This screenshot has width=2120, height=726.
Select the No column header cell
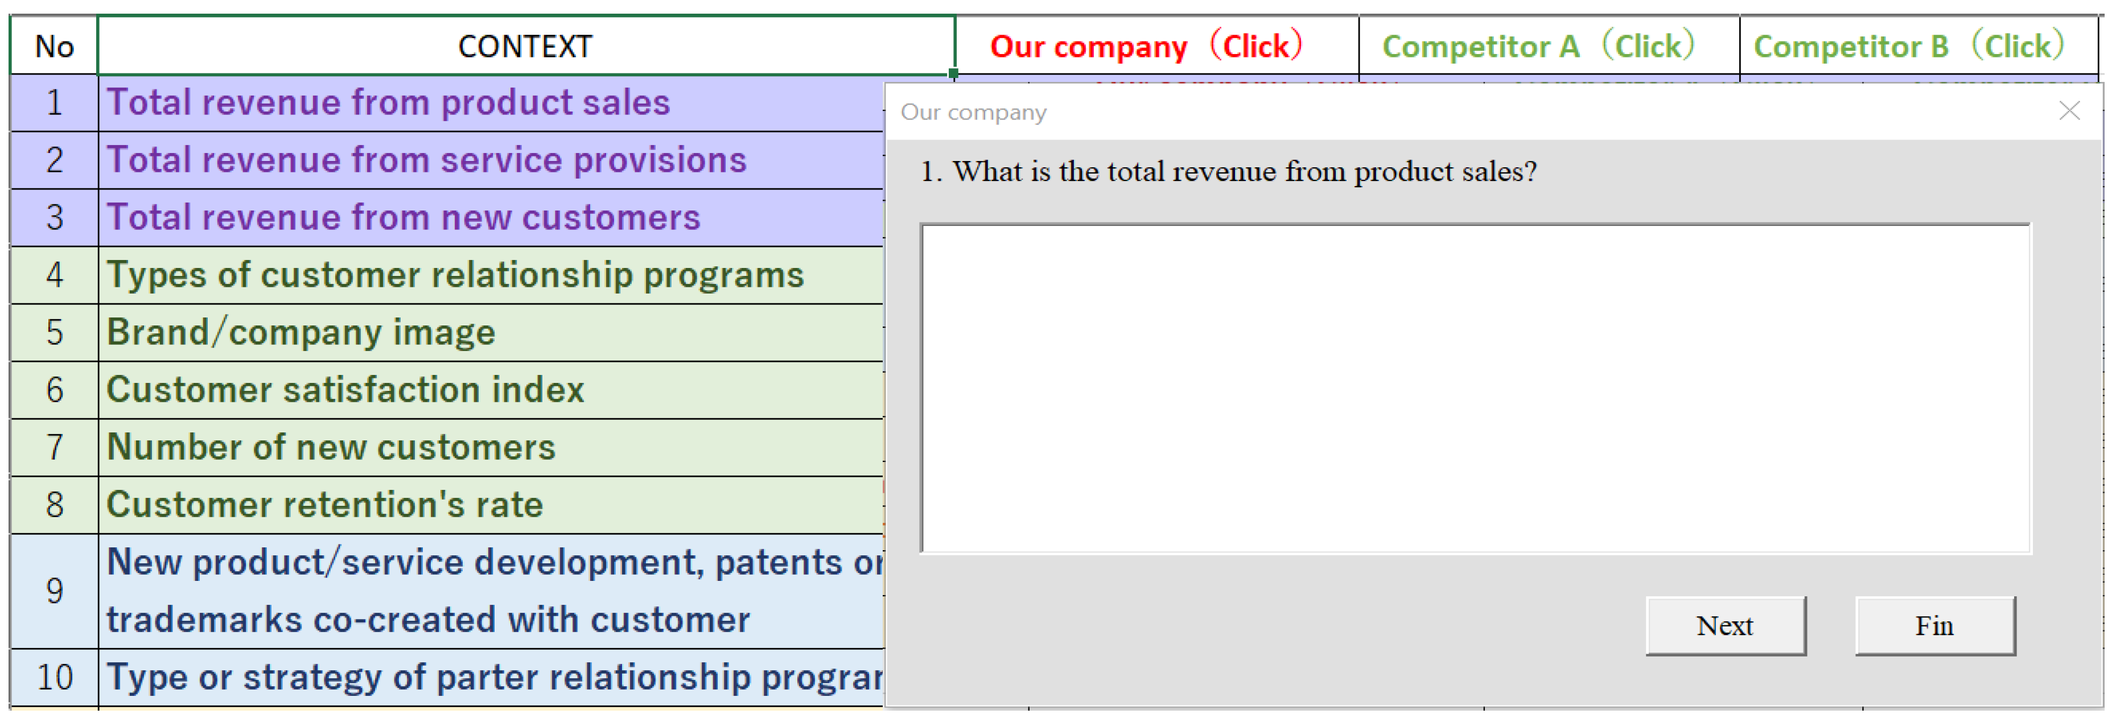pyautogui.click(x=54, y=46)
